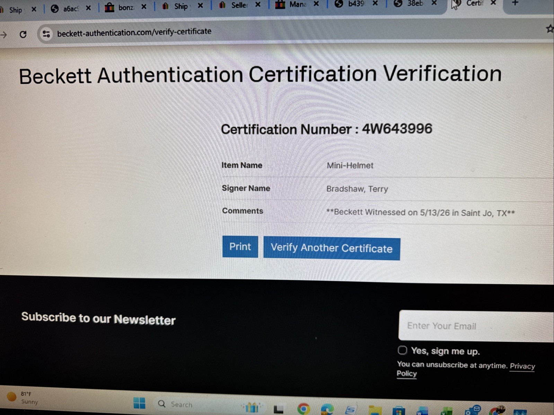Image resolution: width=554 pixels, height=415 pixels.
Task: Click the "Mini-Helmet" item name value
Action: tap(350, 165)
